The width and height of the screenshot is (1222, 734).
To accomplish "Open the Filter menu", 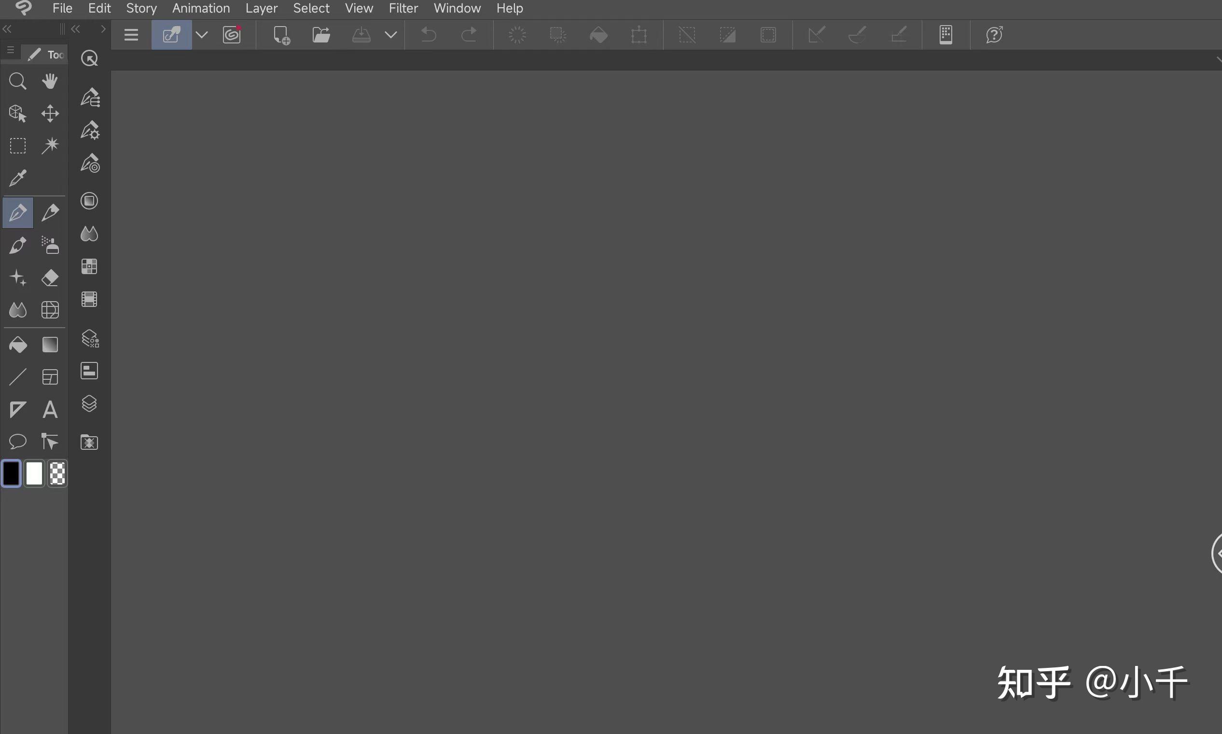I will pyautogui.click(x=403, y=8).
